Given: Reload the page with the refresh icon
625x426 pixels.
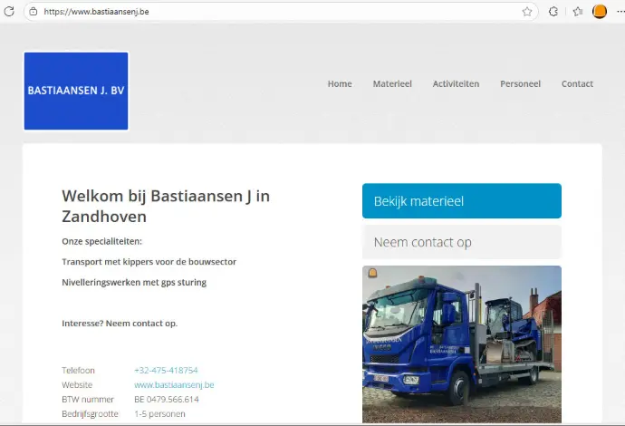Looking at the screenshot, I should point(10,12).
